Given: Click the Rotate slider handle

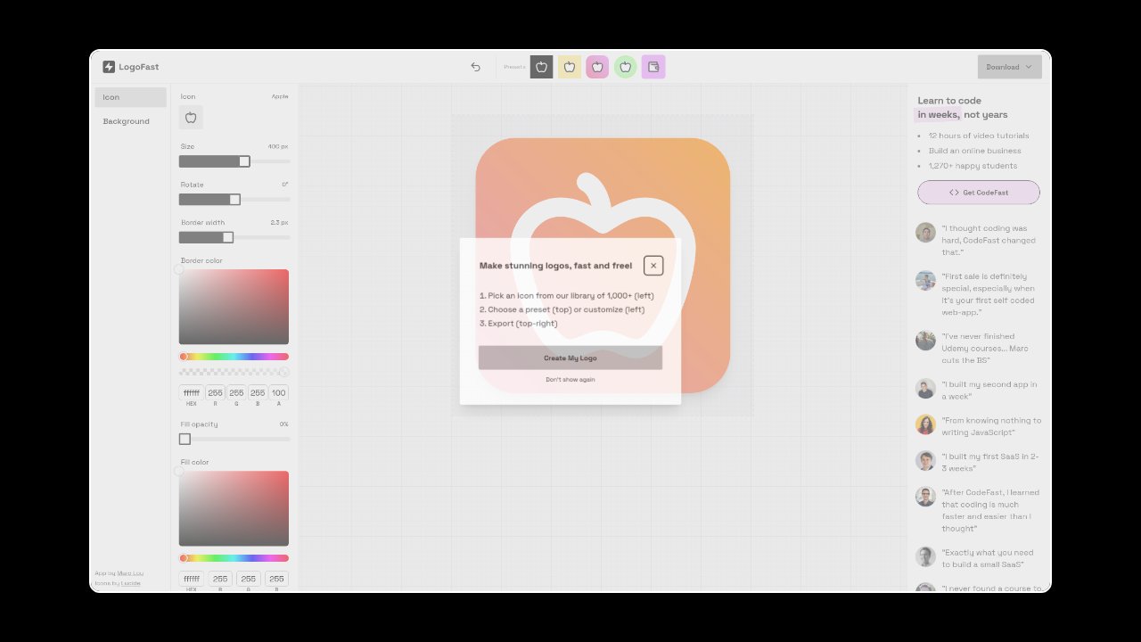Looking at the screenshot, I should point(235,200).
